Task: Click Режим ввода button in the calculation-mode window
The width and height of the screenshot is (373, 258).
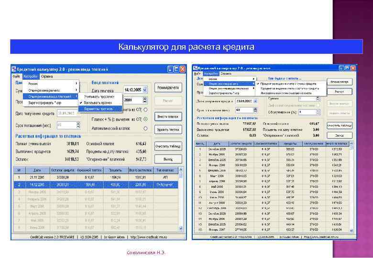Action: 340,82
